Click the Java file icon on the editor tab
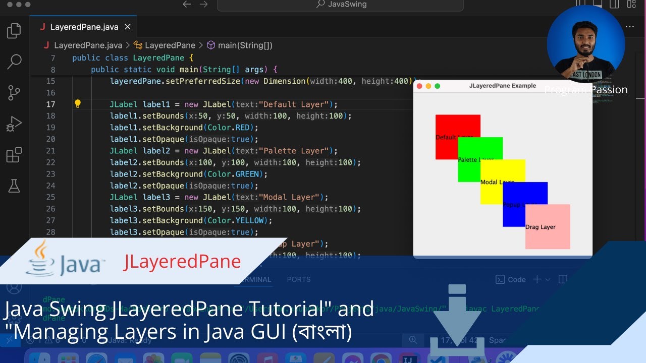646x363 pixels. tap(42, 27)
